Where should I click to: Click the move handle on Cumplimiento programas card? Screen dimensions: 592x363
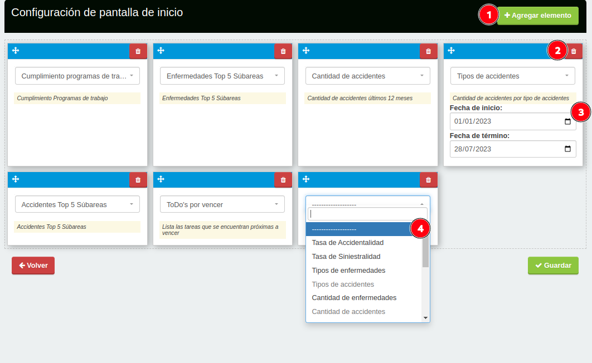coord(16,51)
